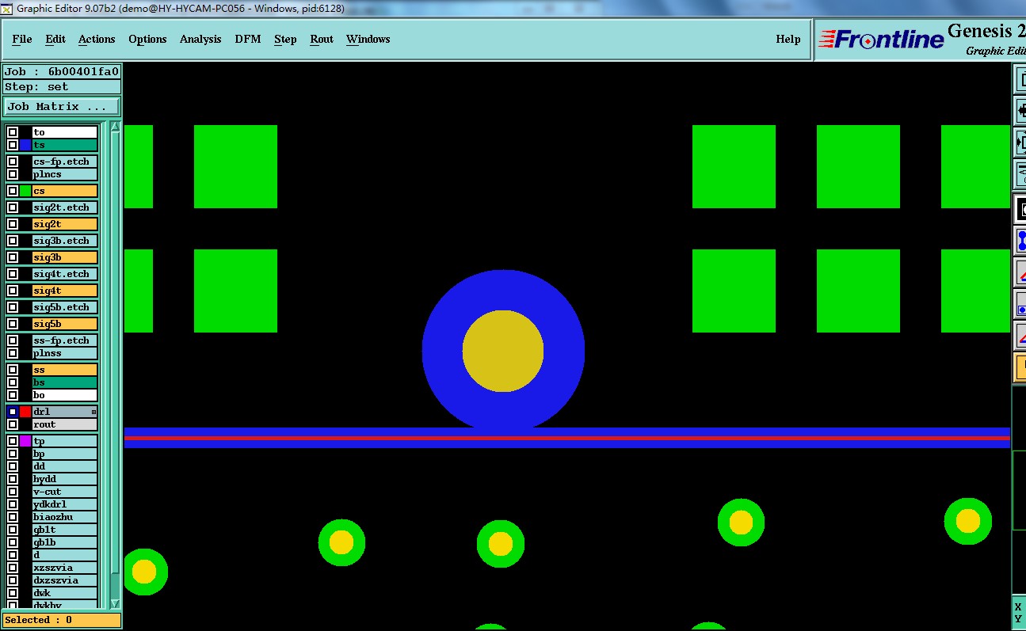1026x631 pixels.
Task: Select the plnss layer name
Action: [65, 353]
